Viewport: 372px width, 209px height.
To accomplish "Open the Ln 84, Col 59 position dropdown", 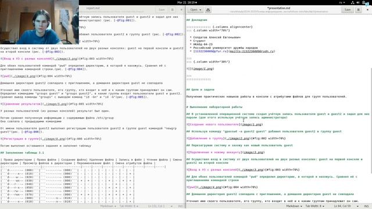I will click(346, 206).
